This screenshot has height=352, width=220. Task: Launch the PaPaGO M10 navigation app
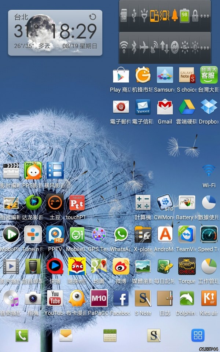[99, 298]
